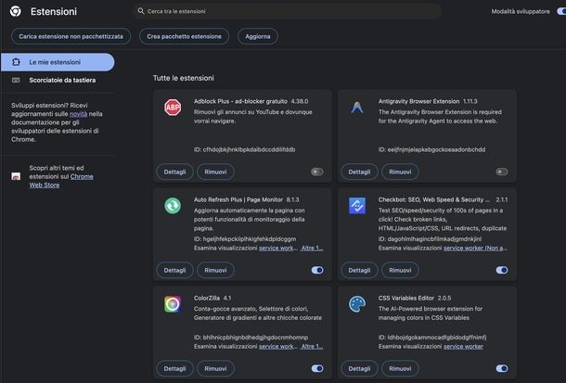This screenshot has width=566, height=383.
Task: Click the Checkbot extension icon
Action: pyautogui.click(x=357, y=206)
